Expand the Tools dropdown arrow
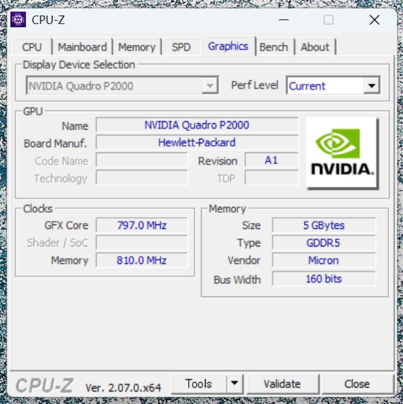The width and height of the screenshot is (403, 404). pos(235,383)
